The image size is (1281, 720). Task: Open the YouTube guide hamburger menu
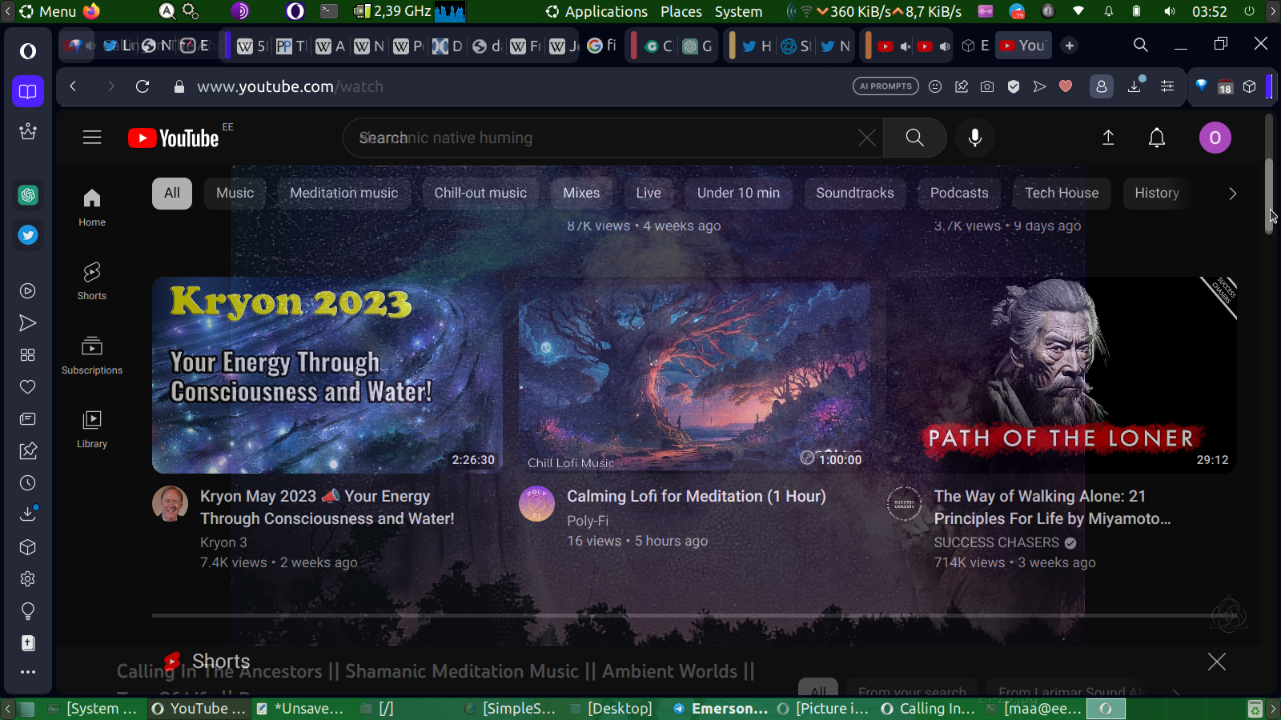pyautogui.click(x=92, y=138)
